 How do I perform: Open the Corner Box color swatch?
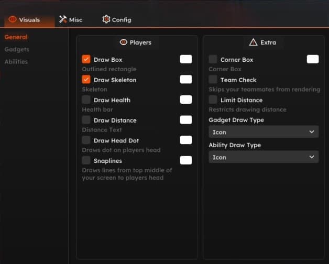point(313,59)
